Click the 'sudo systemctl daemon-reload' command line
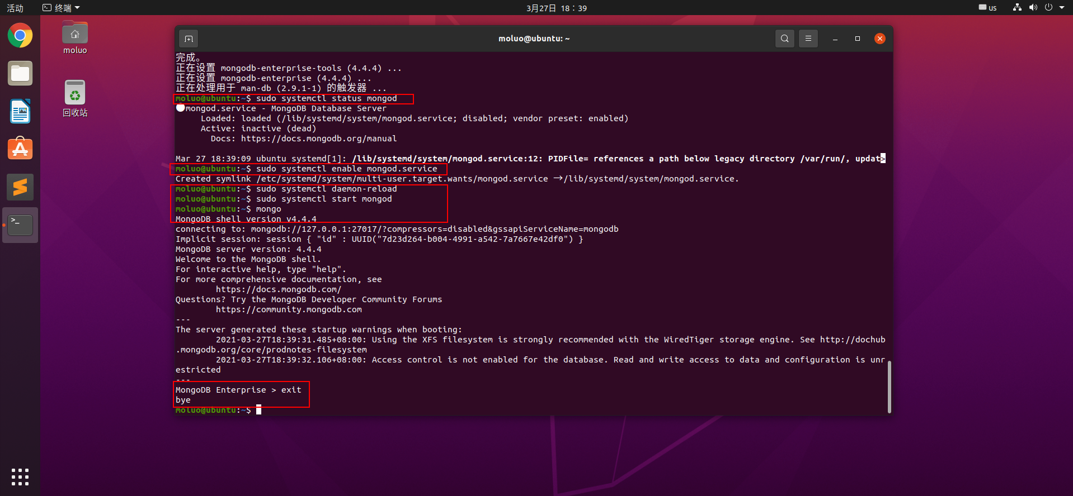Image resolution: width=1073 pixels, height=496 pixels. tap(327, 189)
